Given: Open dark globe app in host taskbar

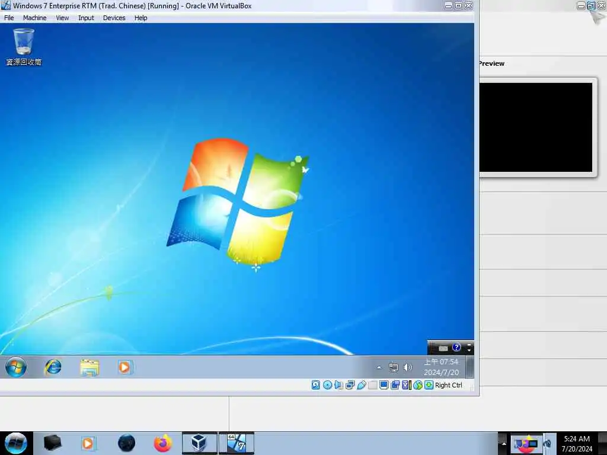Looking at the screenshot, I should [x=126, y=443].
